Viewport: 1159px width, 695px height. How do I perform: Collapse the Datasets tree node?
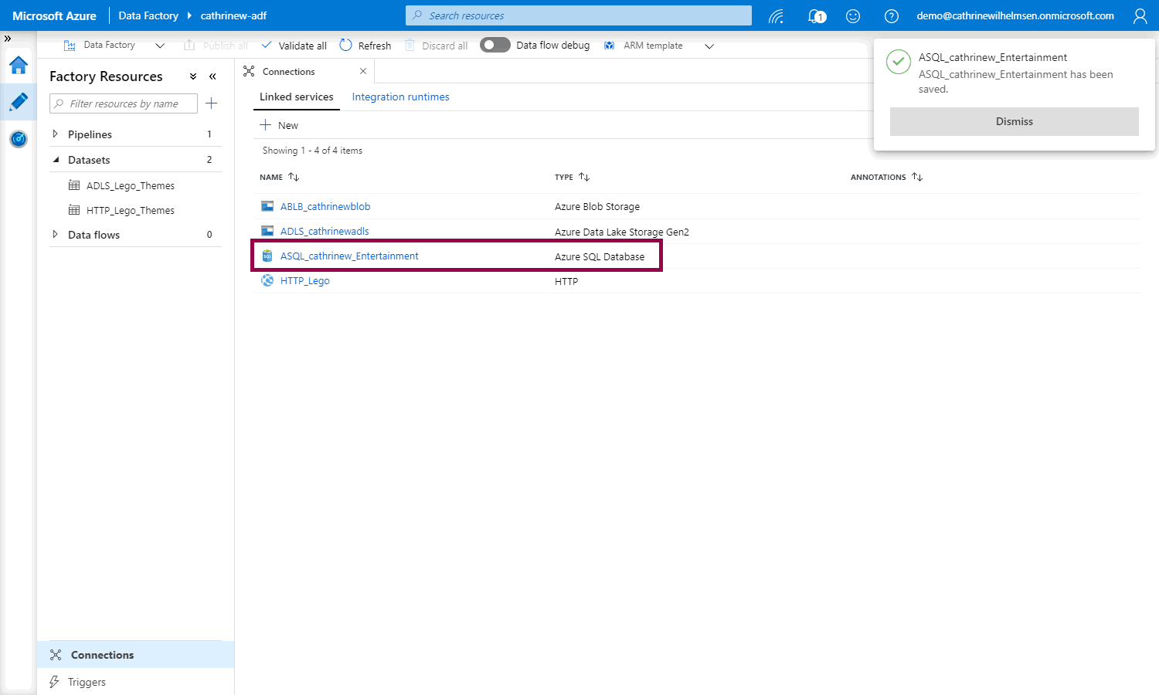coord(55,160)
